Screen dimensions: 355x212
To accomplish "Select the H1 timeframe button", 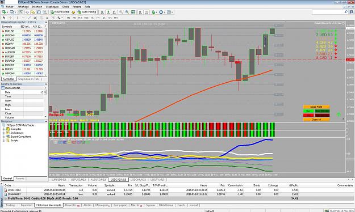I will pyautogui.click(x=92, y=18).
